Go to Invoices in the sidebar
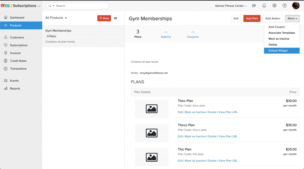 [x=15, y=53]
